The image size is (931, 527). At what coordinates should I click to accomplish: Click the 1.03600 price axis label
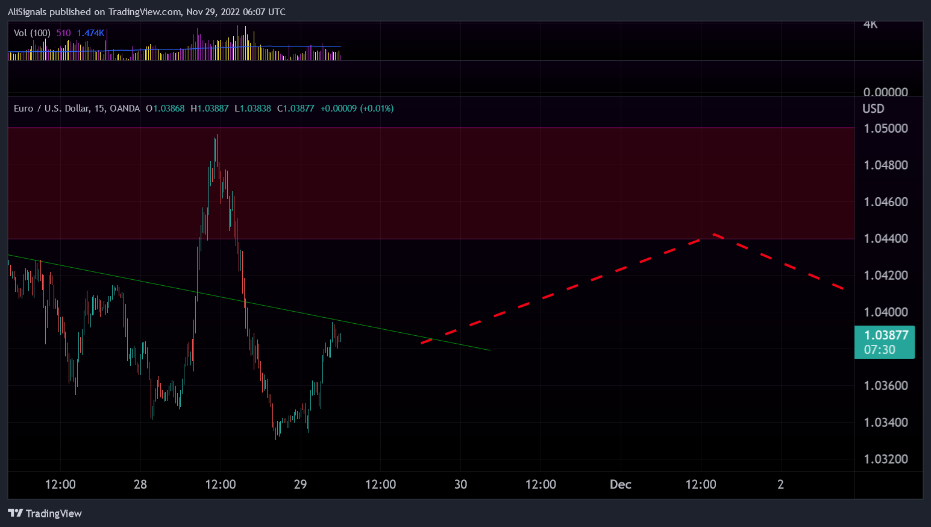point(886,386)
